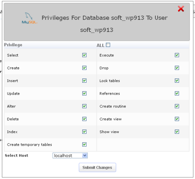Disable the Drop privilege checkbox
Viewport: 195px width, 179px height.
(x=177, y=68)
